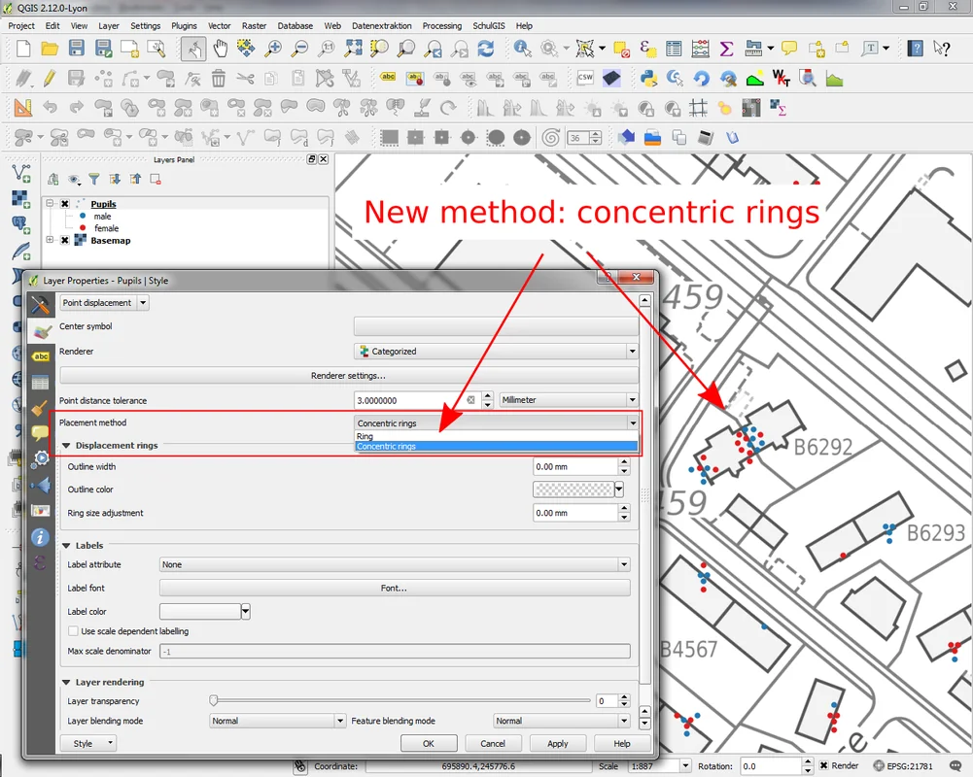Open the Vector menu
Viewport: 973px width, 777px height.
220,26
